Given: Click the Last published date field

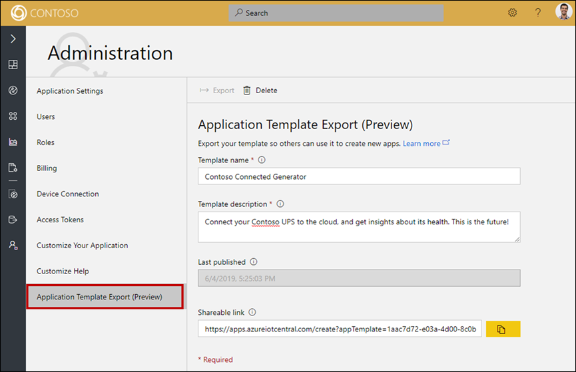Looking at the screenshot, I should 359,278.
